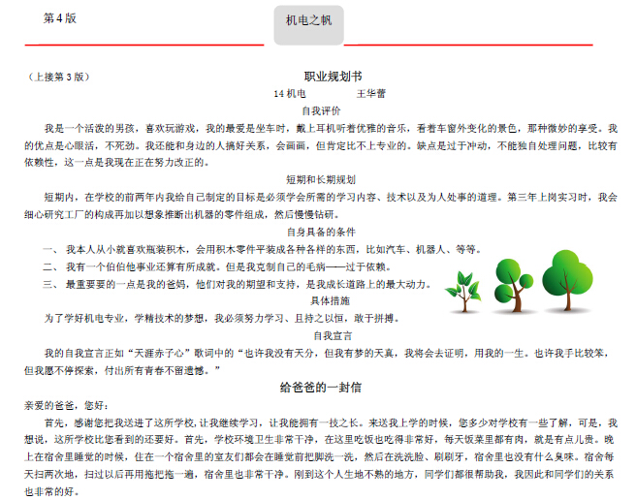636x500 pixels.
Task: Click the large round tree image
Action: point(567,281)
